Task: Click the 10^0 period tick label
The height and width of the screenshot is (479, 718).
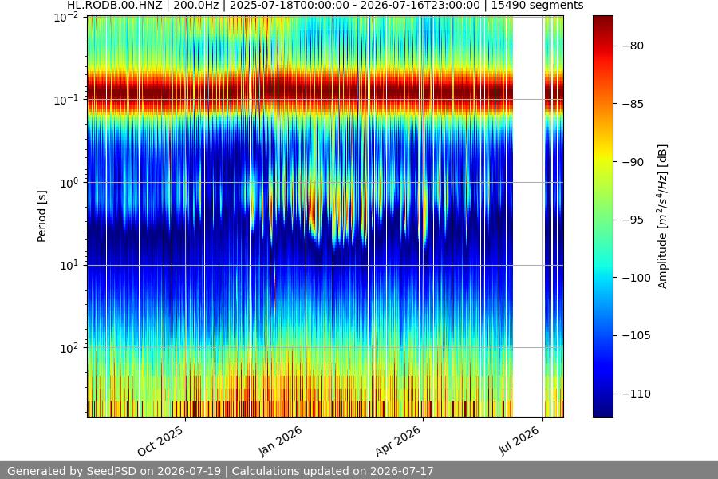Action: coord(69,183)
